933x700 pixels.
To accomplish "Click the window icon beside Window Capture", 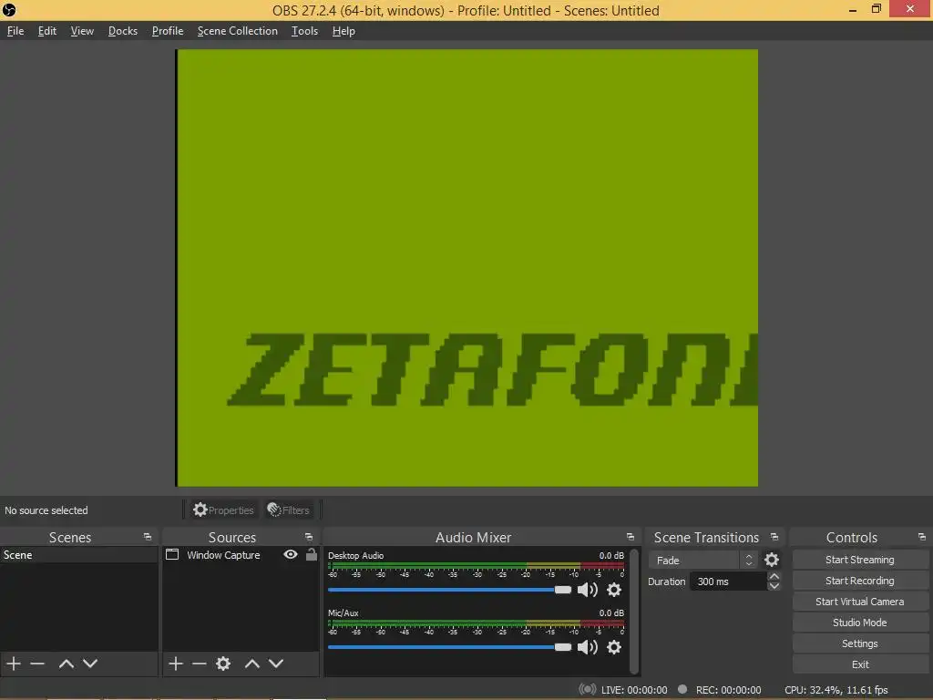I will tap(172, 554).
